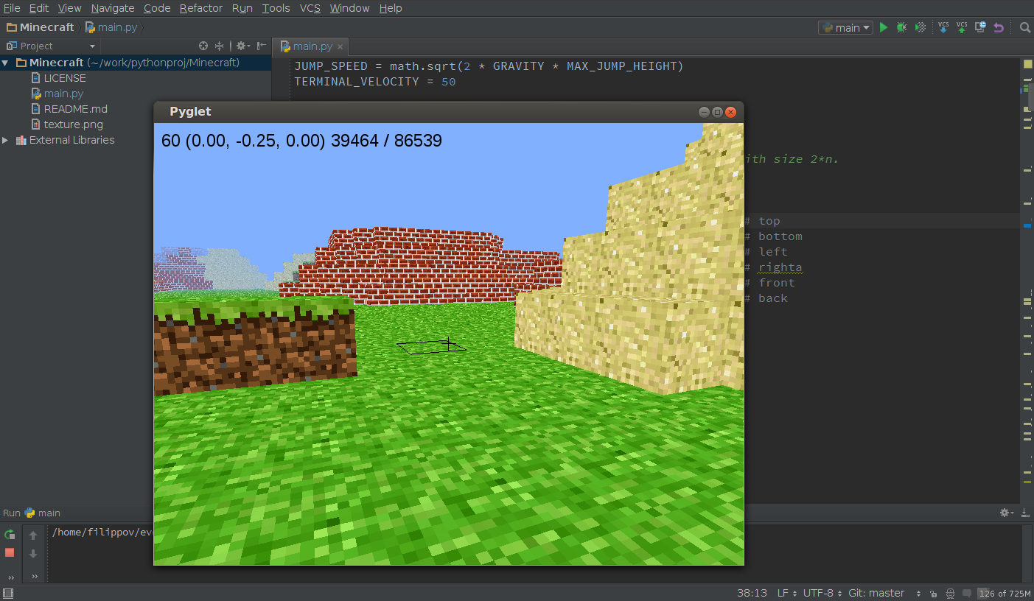Revert changes with purple undo arrow

(999, 27)
